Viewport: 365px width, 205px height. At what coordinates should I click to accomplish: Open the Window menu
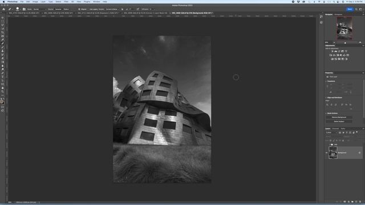tap(96, 2)
